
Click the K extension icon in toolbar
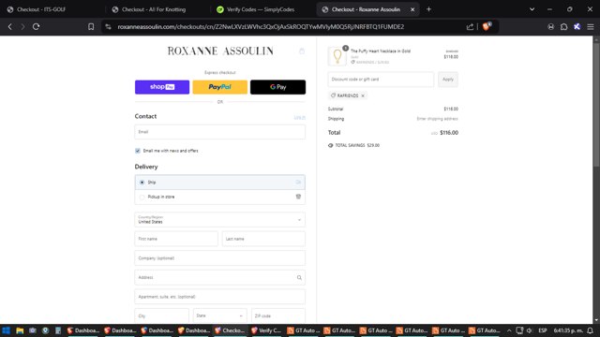(x=577, y=27)
